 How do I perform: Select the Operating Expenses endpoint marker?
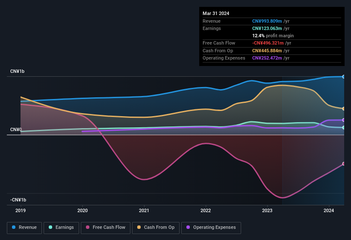coord(343,120)
